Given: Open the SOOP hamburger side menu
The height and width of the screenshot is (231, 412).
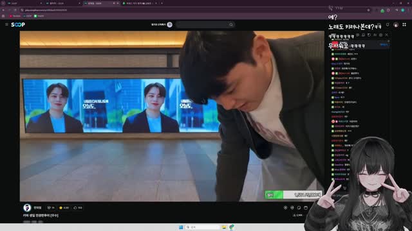Looking at the screenshot, I should click(x=6, y=24).
